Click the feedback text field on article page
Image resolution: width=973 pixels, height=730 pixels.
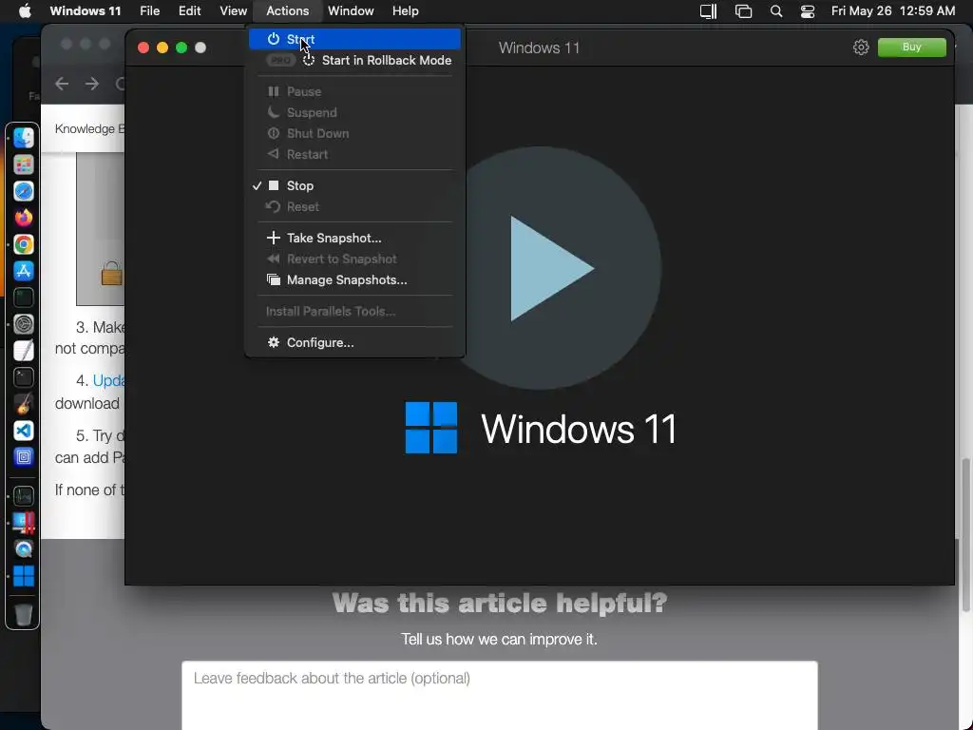point(500,695)
